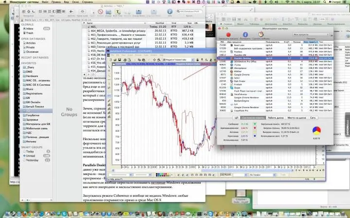Click the red wired-memory color swatch
350x218 pixels.
(x=255, y=128)
